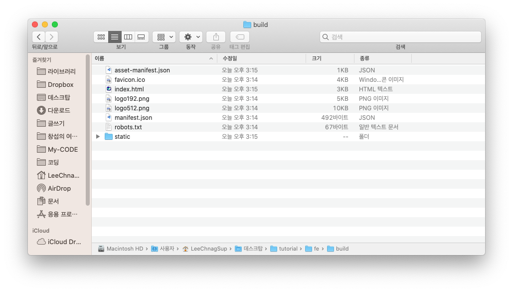513x292 pixels.
Task: Go to 데스크탑 in path bar
Action: coord(249,249)
